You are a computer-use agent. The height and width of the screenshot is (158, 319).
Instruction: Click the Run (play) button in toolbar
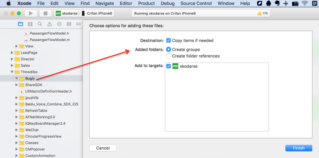tap(31, 13)
